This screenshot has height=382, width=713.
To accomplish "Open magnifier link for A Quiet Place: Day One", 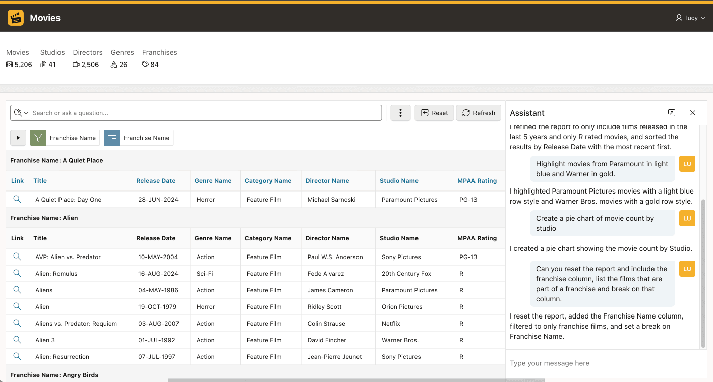I will 17,199.
